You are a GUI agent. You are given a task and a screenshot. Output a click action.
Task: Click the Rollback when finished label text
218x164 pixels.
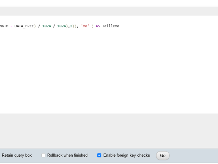point(67,155)
